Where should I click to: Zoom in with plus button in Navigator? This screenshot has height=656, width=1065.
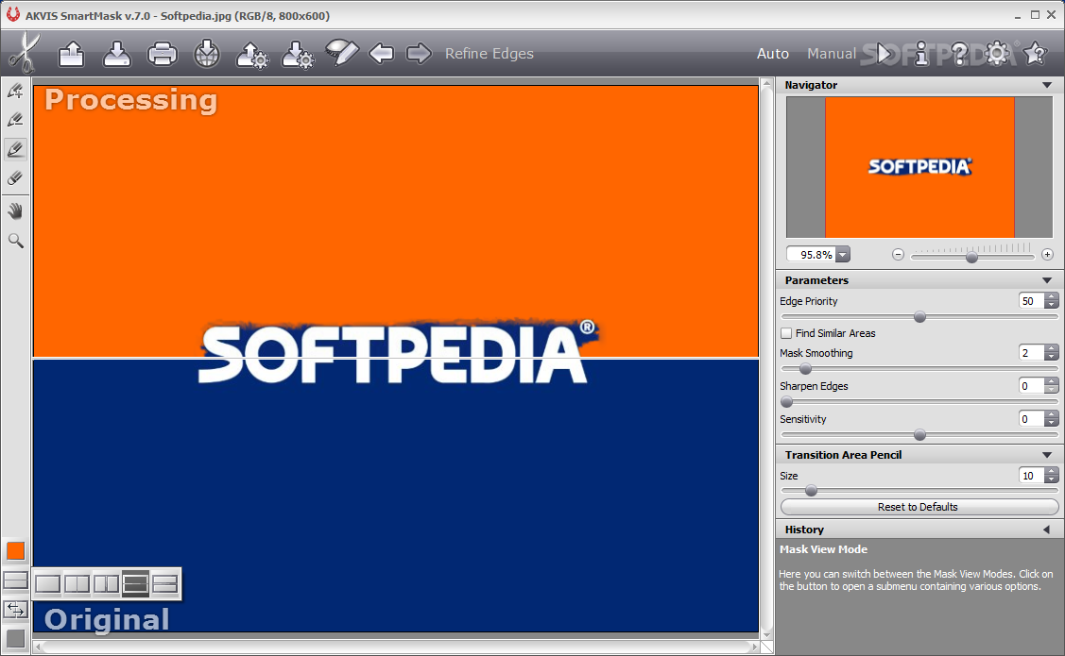click(1047, 255)
